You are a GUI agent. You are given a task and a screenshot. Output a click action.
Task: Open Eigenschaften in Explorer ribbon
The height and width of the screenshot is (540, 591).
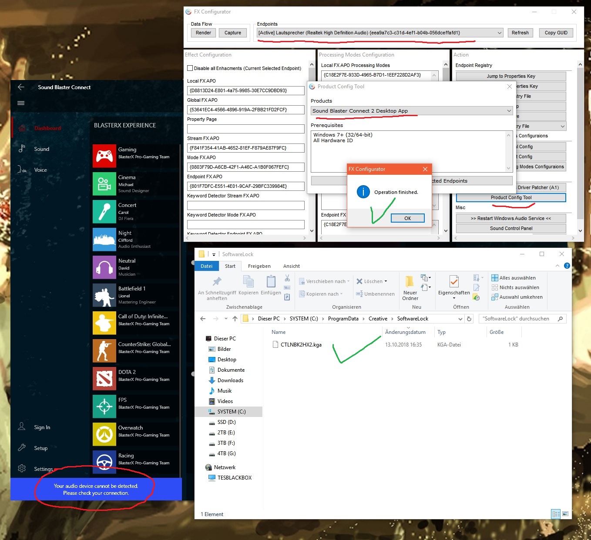click(x=454, y=287)
